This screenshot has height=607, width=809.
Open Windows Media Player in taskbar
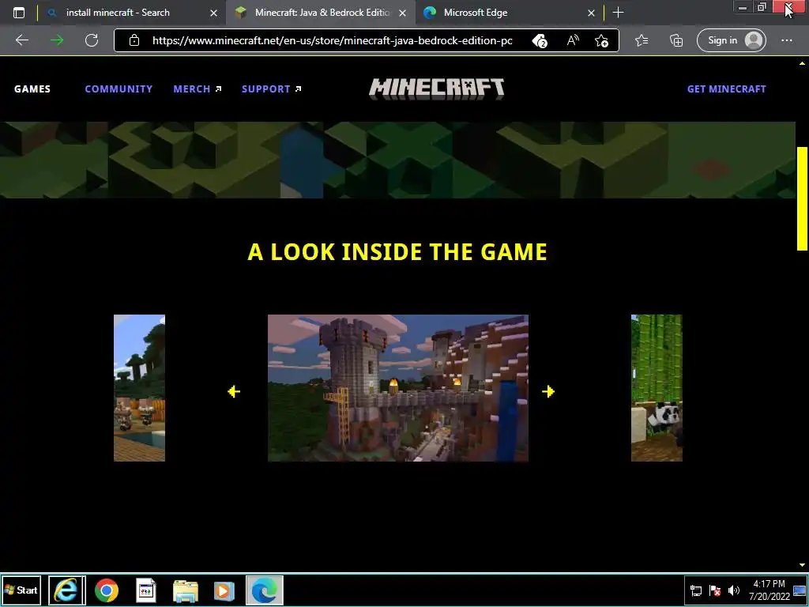(x=224, y=590)
